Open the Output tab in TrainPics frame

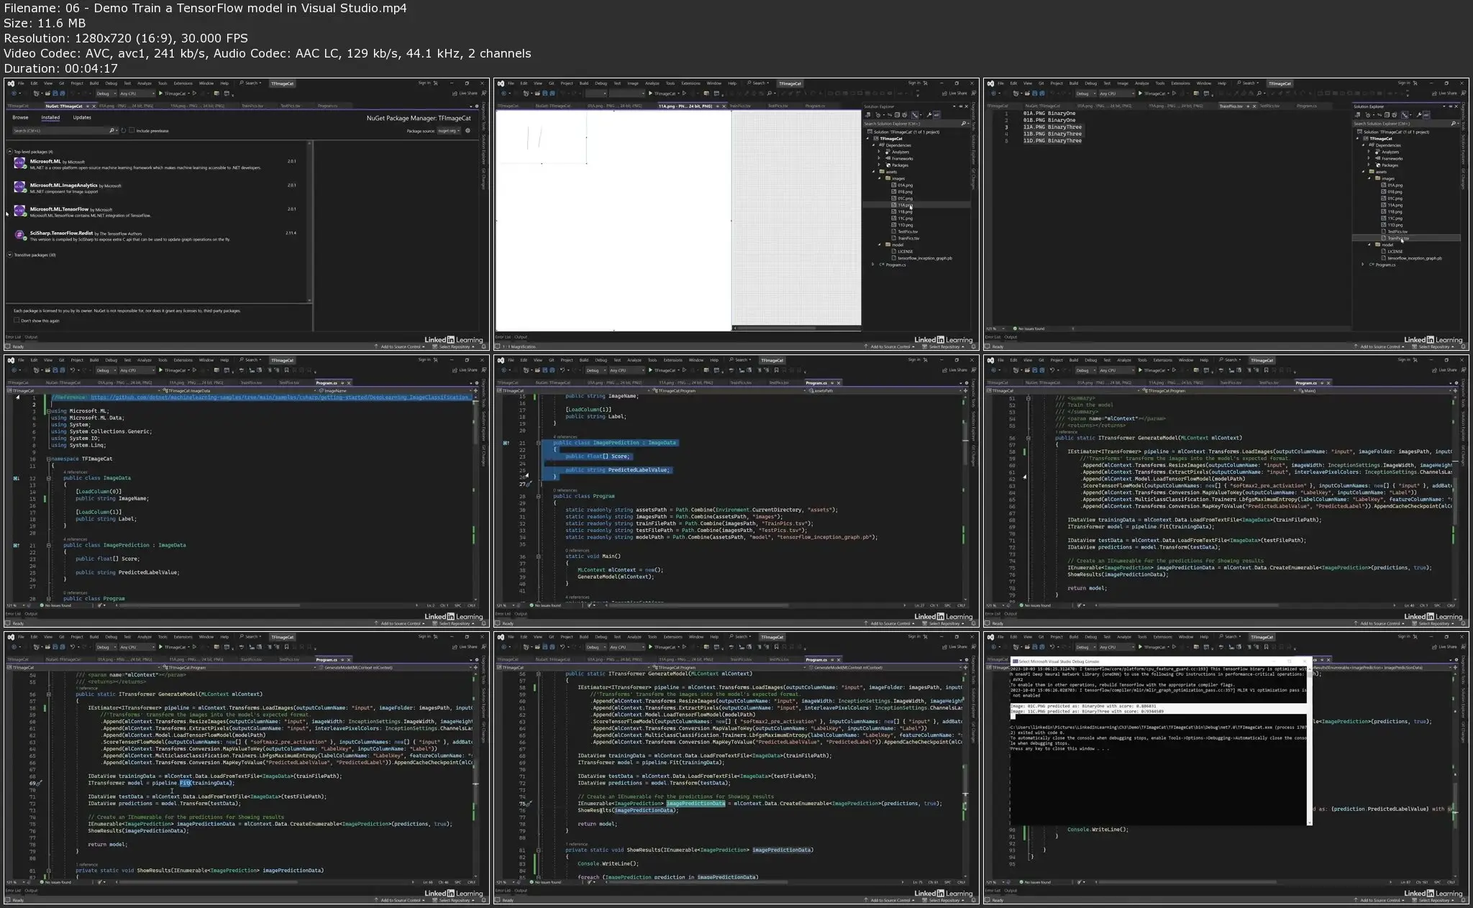coord(1011,336)
